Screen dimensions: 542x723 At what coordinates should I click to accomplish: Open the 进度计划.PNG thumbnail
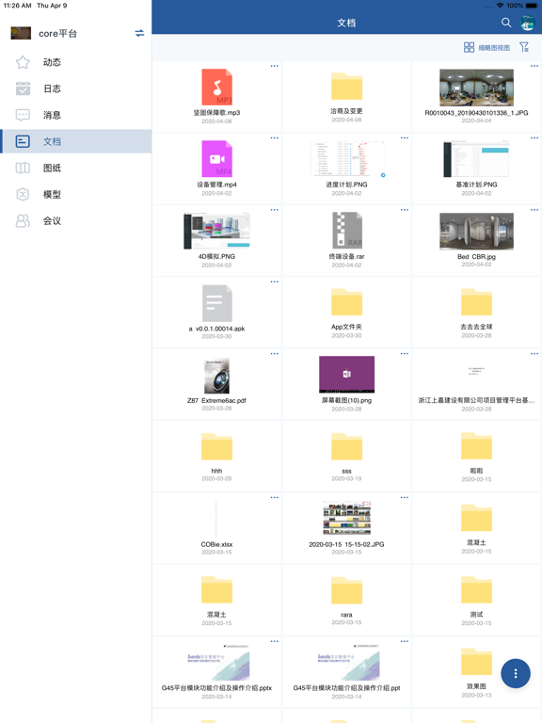pos(346,158)
